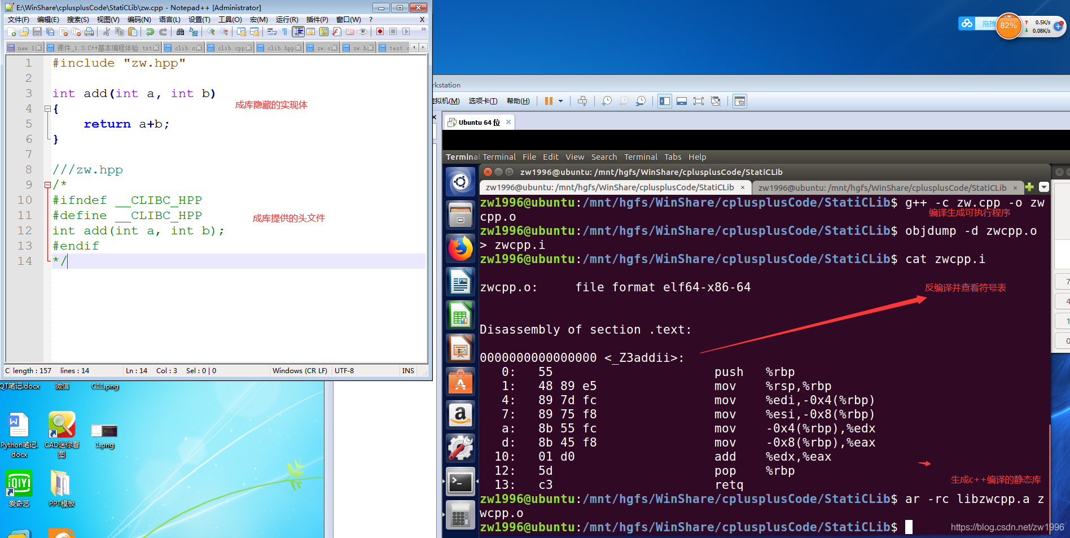Open the 搜索(S) menu in Notepad++
This screenshot has width=1070, height=538.
click(x=78, y=19)
